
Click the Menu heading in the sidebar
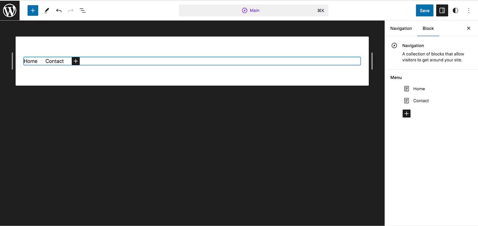[396, 78]
